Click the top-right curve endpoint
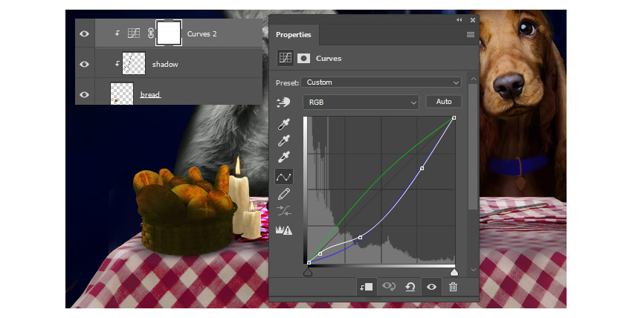 [x=454, y=118]
